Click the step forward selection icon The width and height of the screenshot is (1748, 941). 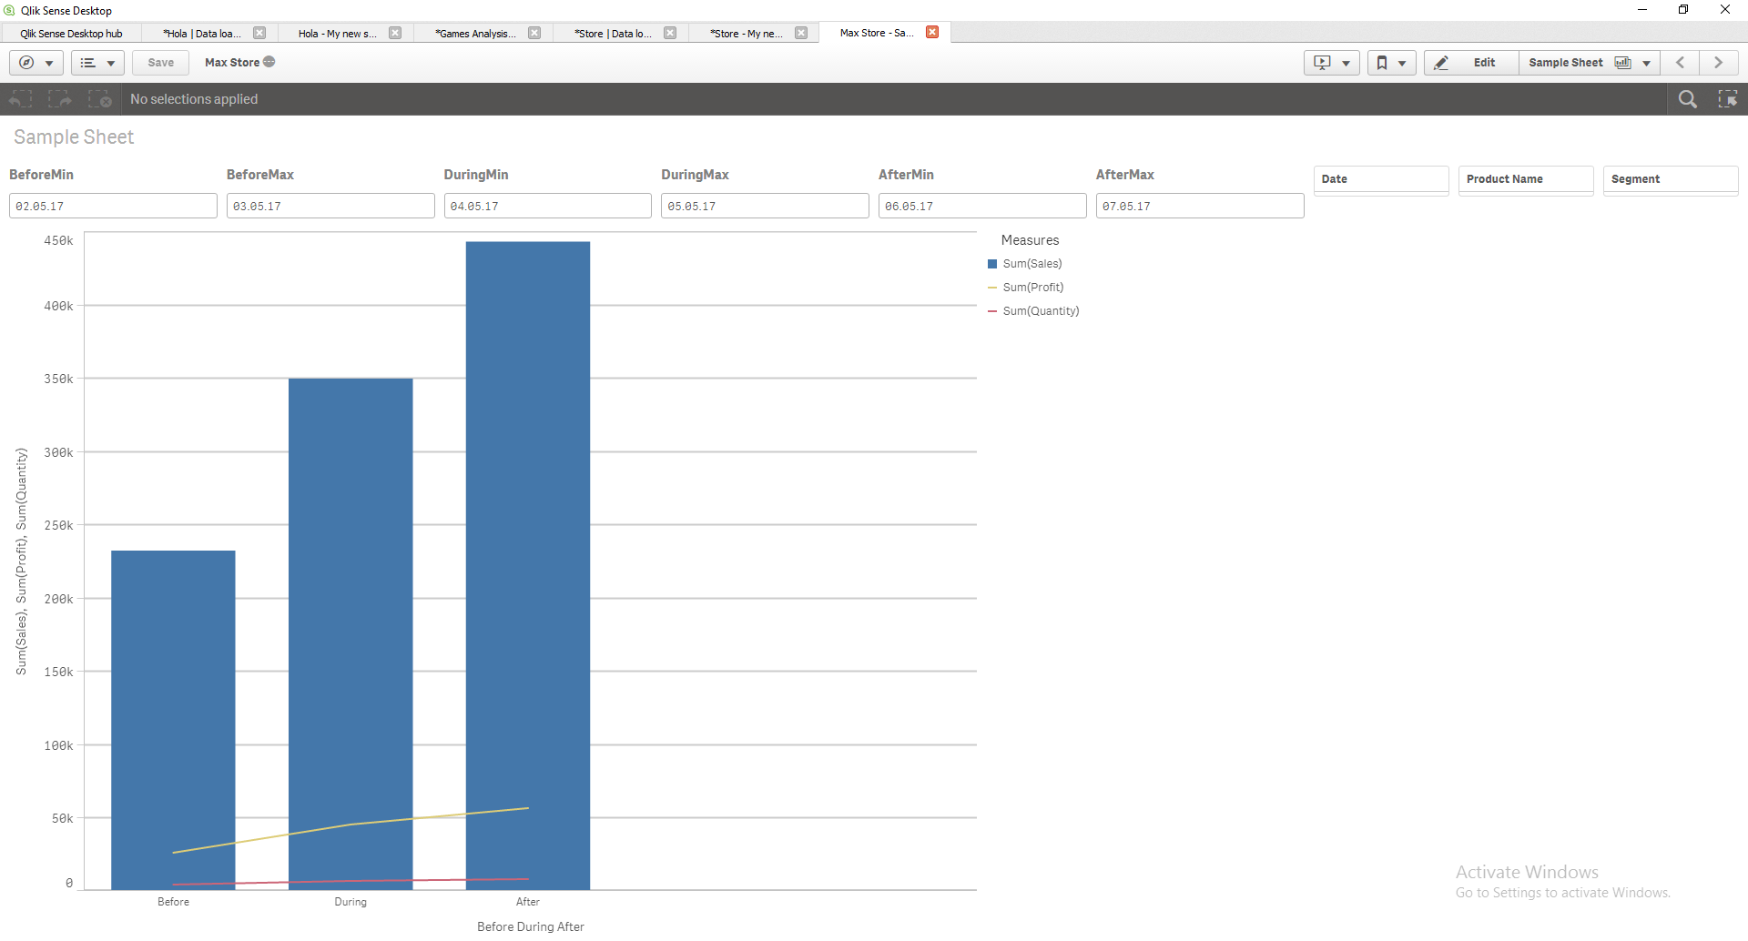pyautogui.click(x=60, y=99)
